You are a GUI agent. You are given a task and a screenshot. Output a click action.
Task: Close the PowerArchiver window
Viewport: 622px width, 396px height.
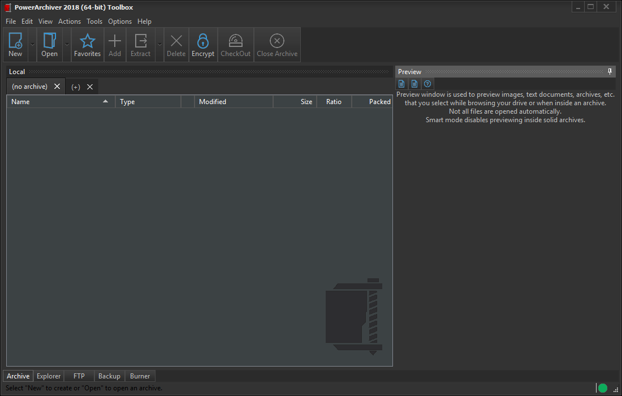606,7
